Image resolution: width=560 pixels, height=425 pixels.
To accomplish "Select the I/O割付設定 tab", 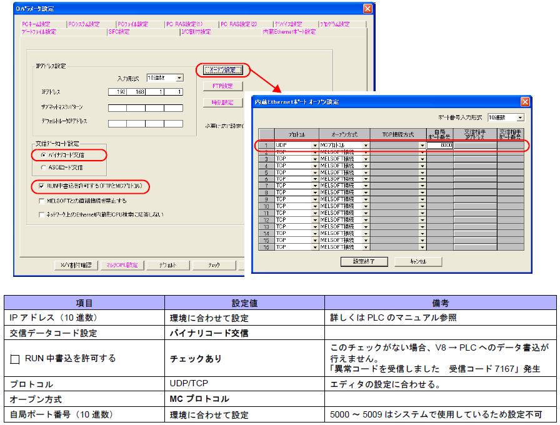I will (196, 31).
